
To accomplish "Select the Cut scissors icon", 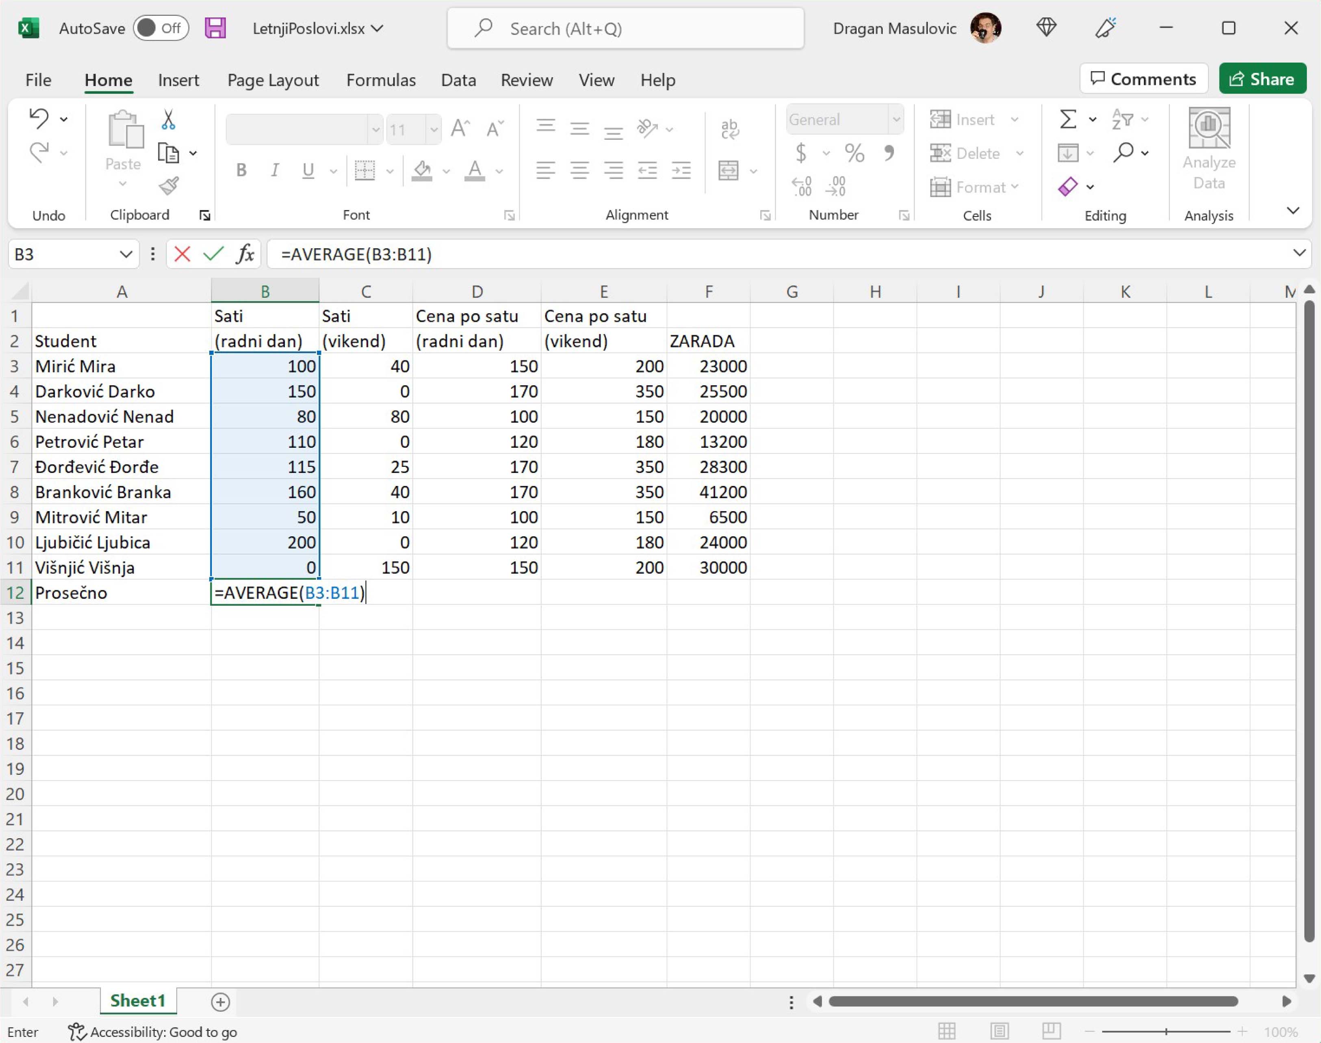I will (168, 120).
